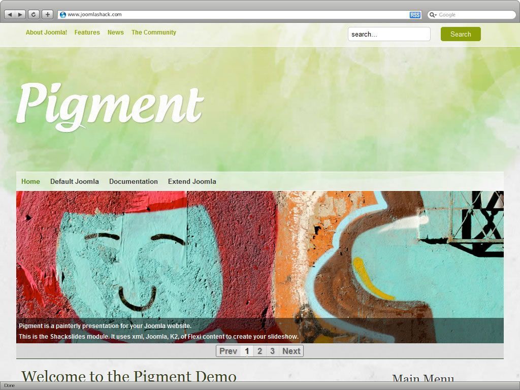The height and width of the screenshot is (390, 520).
Task: Click caption 'Pigment is a painterly presentation'
Action: pos(105,326)
